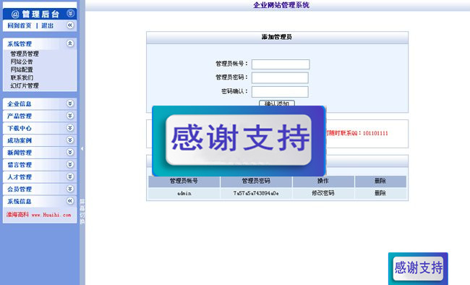Viewport: 470px width, 285px height.
Task: Click the large 感谢支持 banner
Action: pos(239,141)
